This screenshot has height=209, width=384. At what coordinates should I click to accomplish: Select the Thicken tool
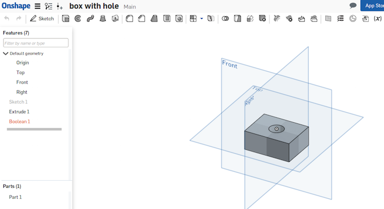pos(115,19)
